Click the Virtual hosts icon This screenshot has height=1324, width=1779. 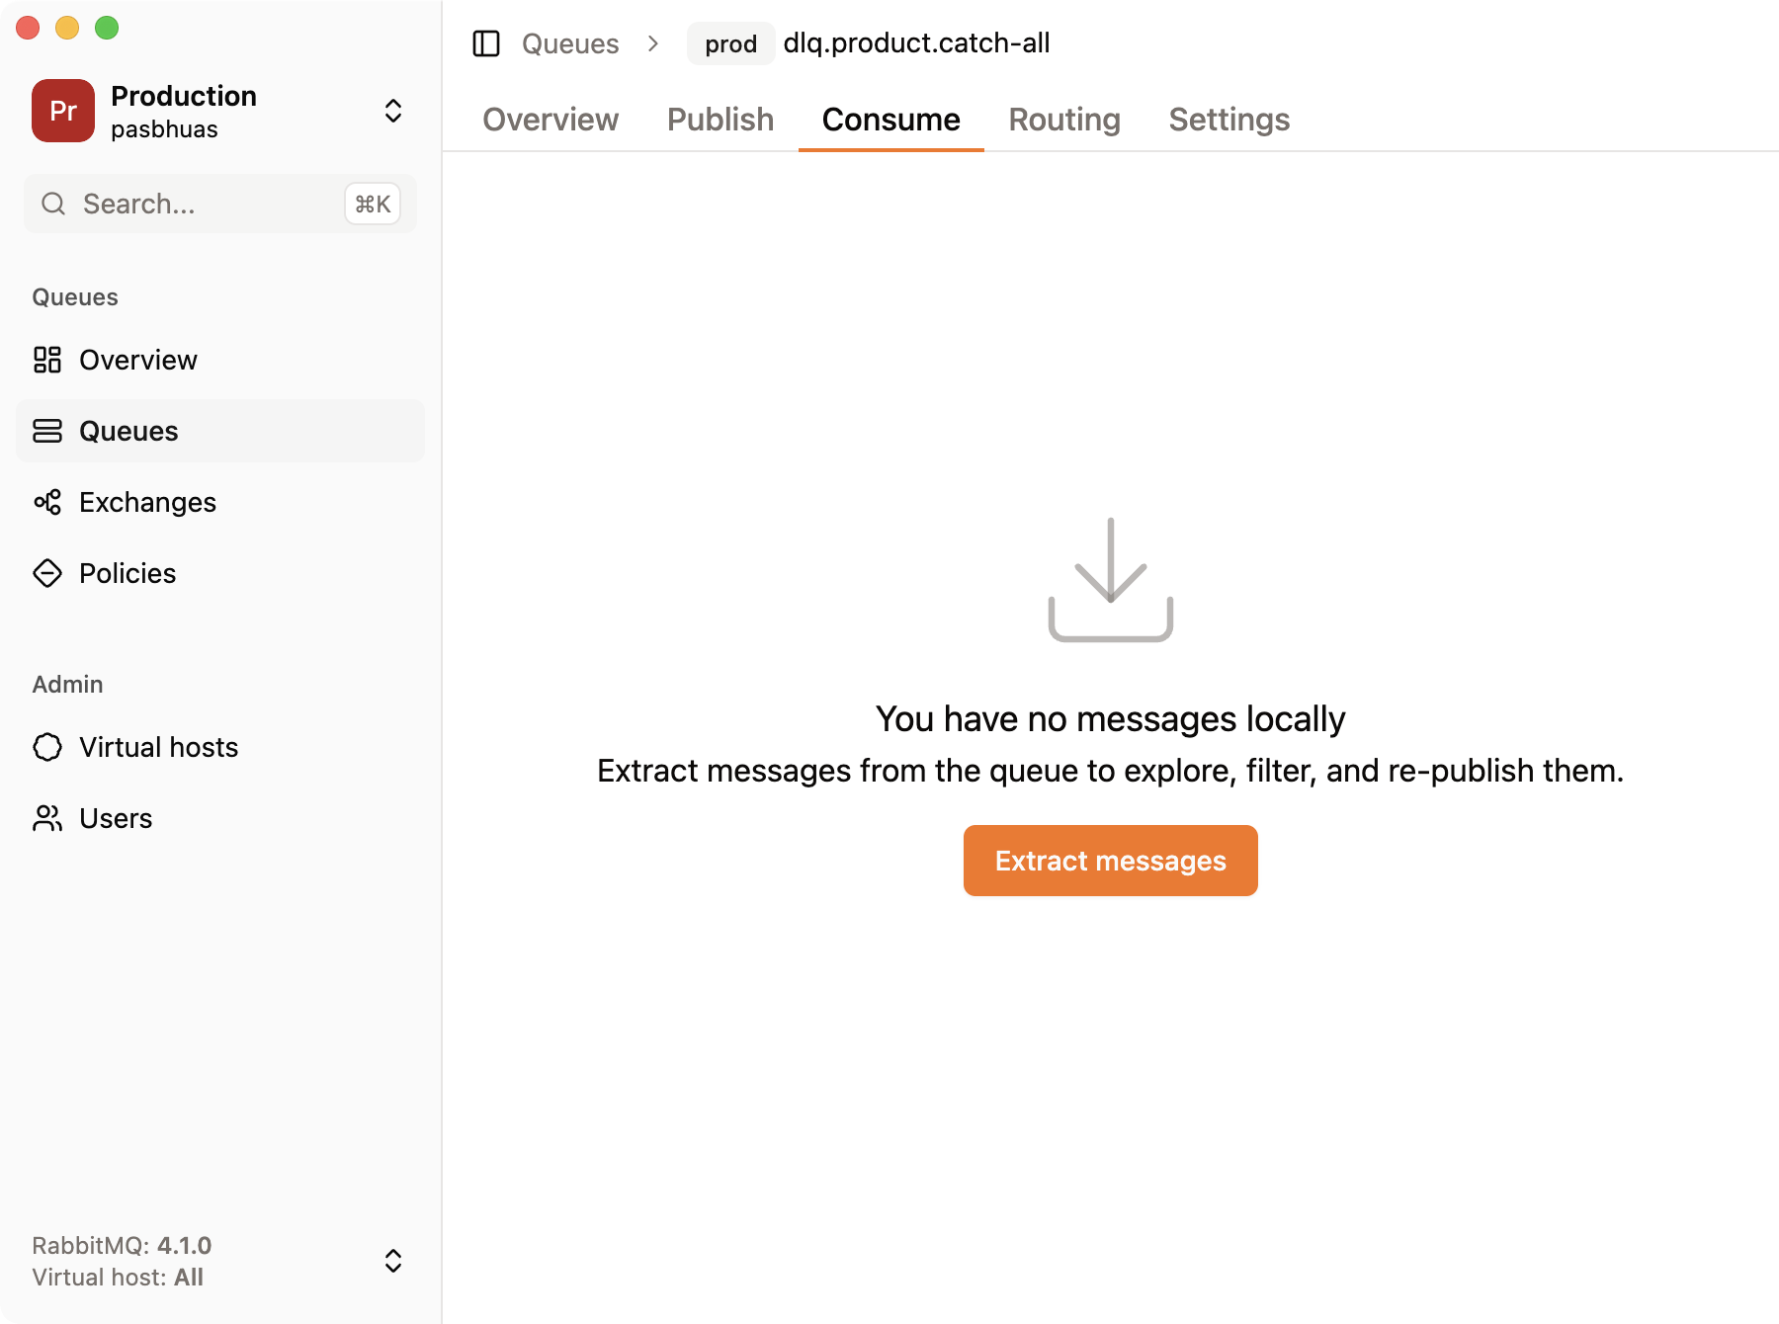pos(47,747)
